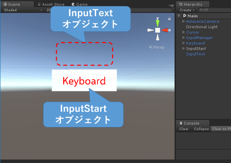Switch to the Game tab
The height and width of the screenshot is (163, 231).
(x=79, y=4)
